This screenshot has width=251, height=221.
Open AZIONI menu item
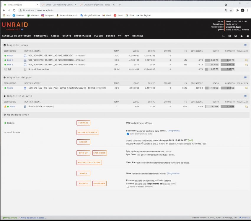[x=55, y=36]
